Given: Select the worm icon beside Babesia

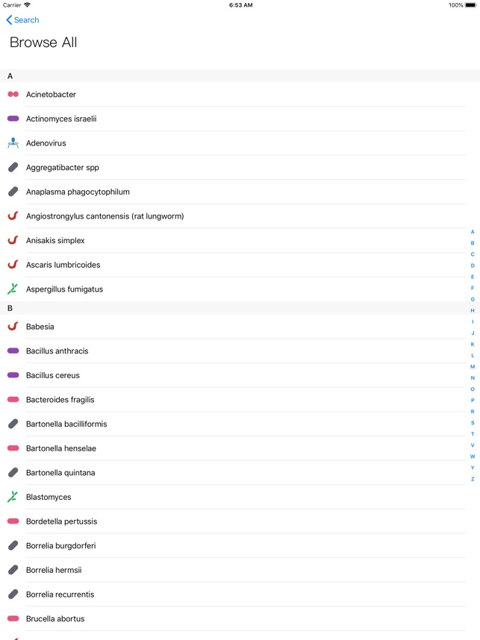Looking at the screenshot, I should [x=13, y=326].
